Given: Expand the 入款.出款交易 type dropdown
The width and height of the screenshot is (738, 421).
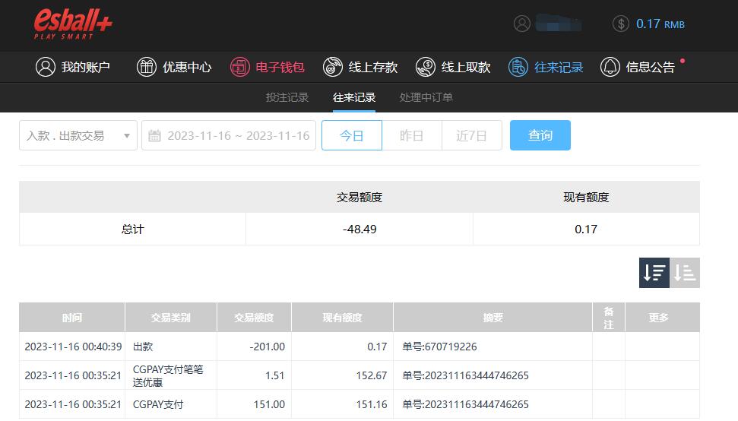Looking at the screenshot, I should (x=78, y=135).
